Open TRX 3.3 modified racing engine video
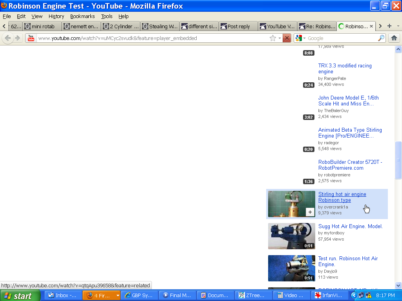Viewport: 402px width, 301px height. coord(345,69)
